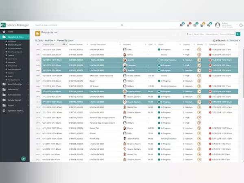
Task: Click the user avatar in top bar
Action: 218,25
